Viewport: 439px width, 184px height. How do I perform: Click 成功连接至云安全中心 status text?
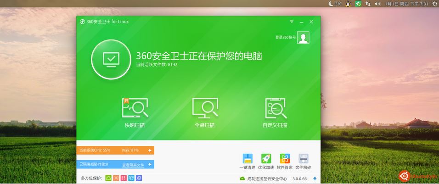pyautogui.click(x=267, y=178)
